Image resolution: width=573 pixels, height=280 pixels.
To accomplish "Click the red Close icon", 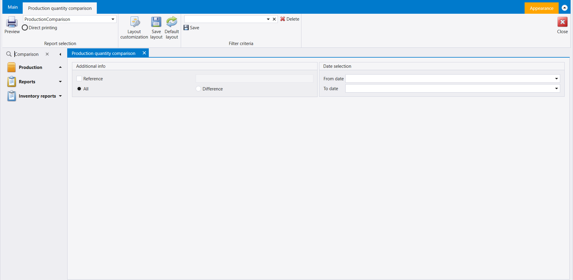I will [x=562, y=22].
